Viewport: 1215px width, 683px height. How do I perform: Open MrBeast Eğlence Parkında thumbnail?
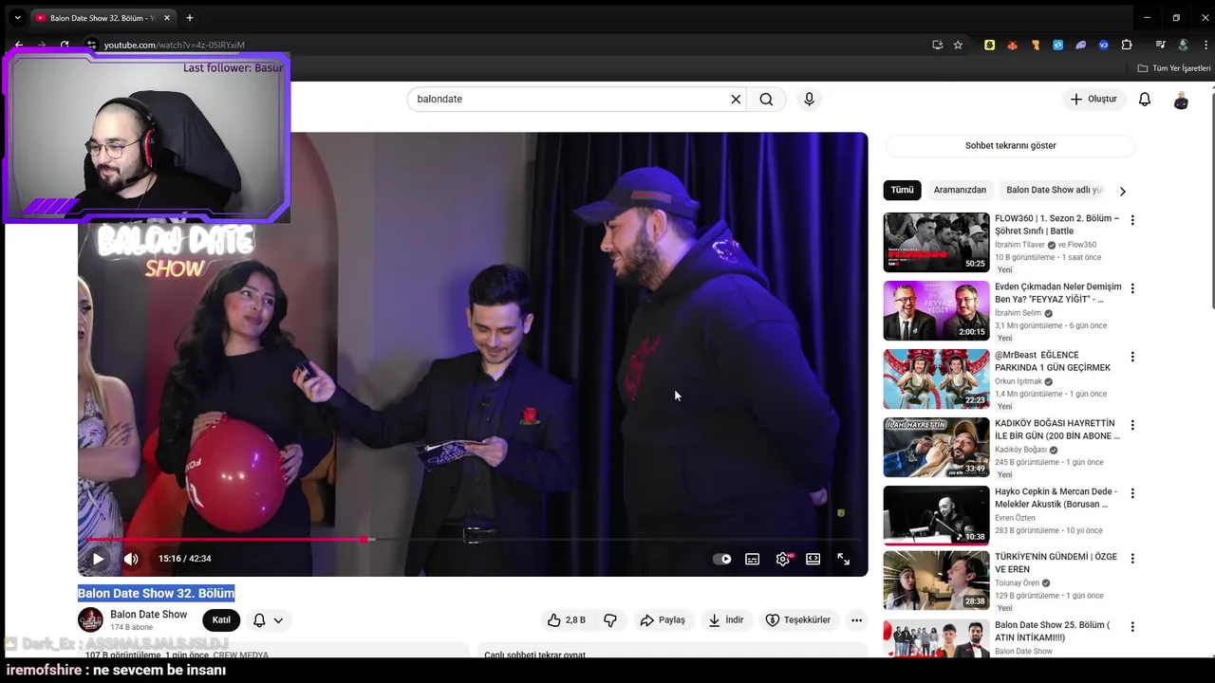tap(936, 378)
